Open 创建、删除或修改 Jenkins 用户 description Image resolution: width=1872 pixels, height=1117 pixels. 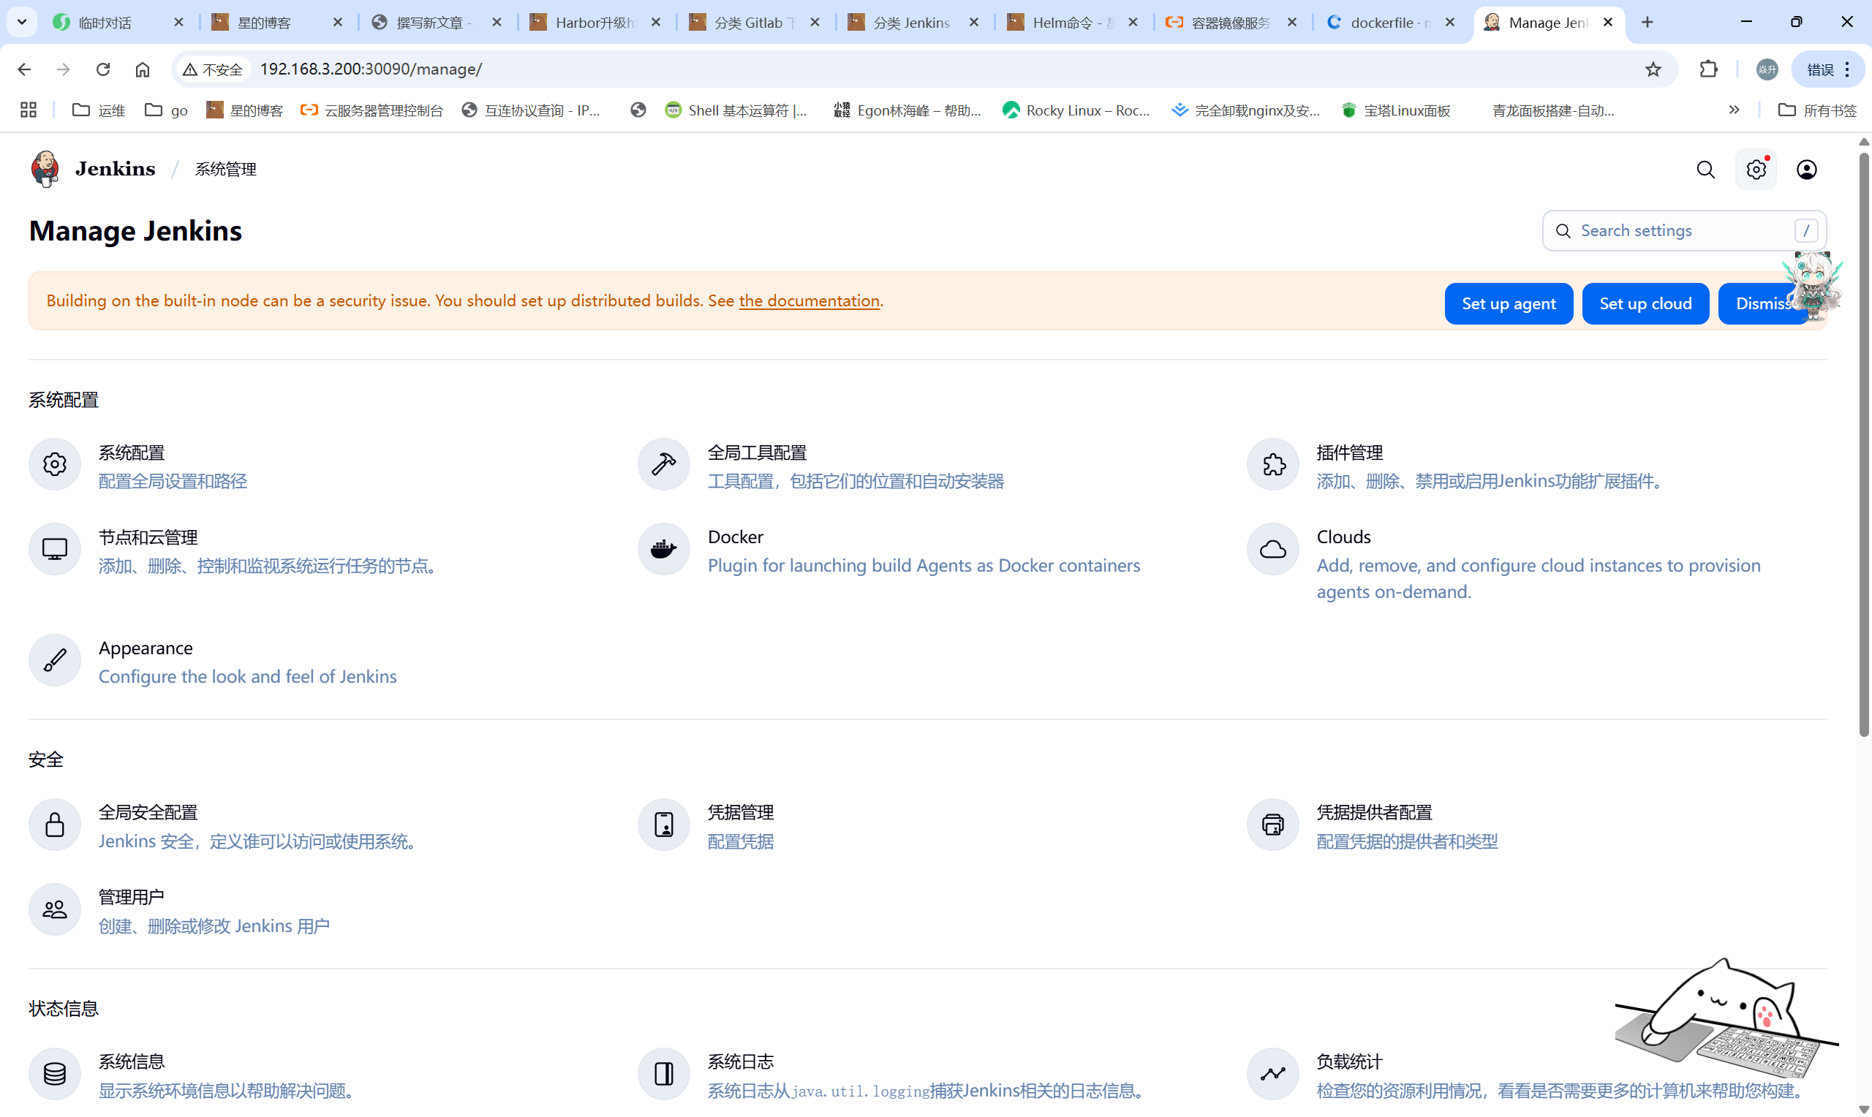pyautogui.click(x=214, y=925)
